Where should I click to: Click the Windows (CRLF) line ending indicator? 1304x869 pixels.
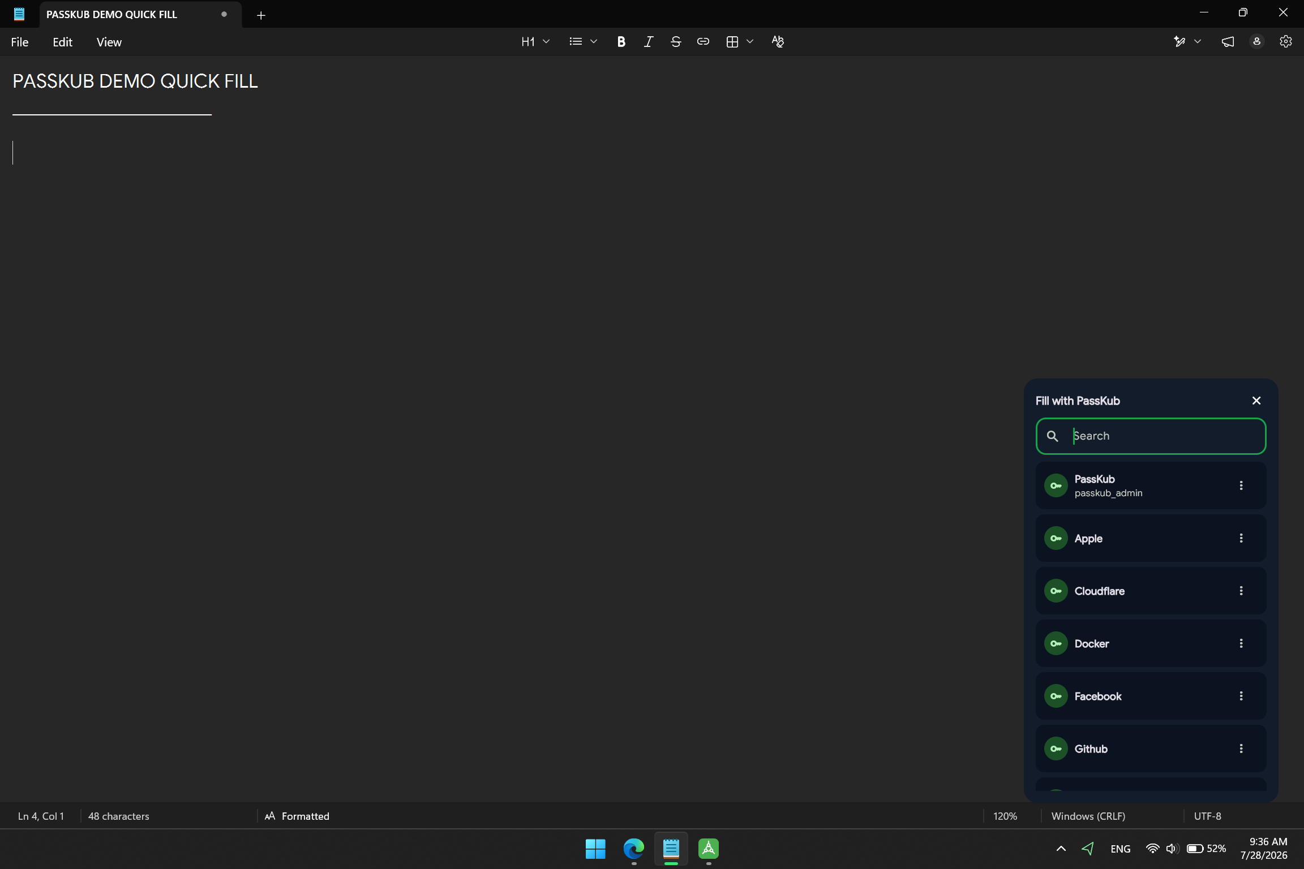coord(1088,816)
